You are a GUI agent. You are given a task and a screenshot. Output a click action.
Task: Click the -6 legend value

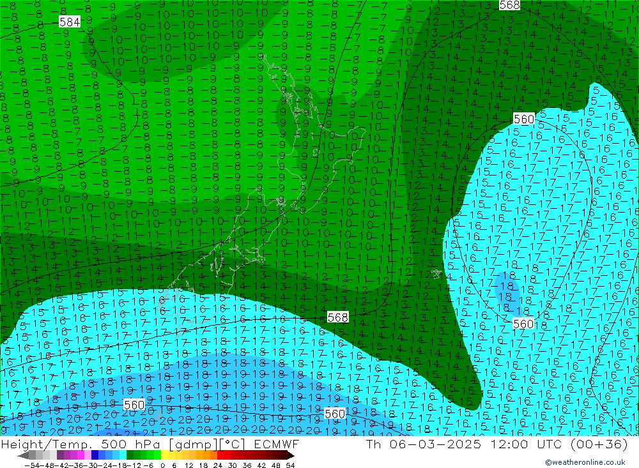(x=148, y=465)
